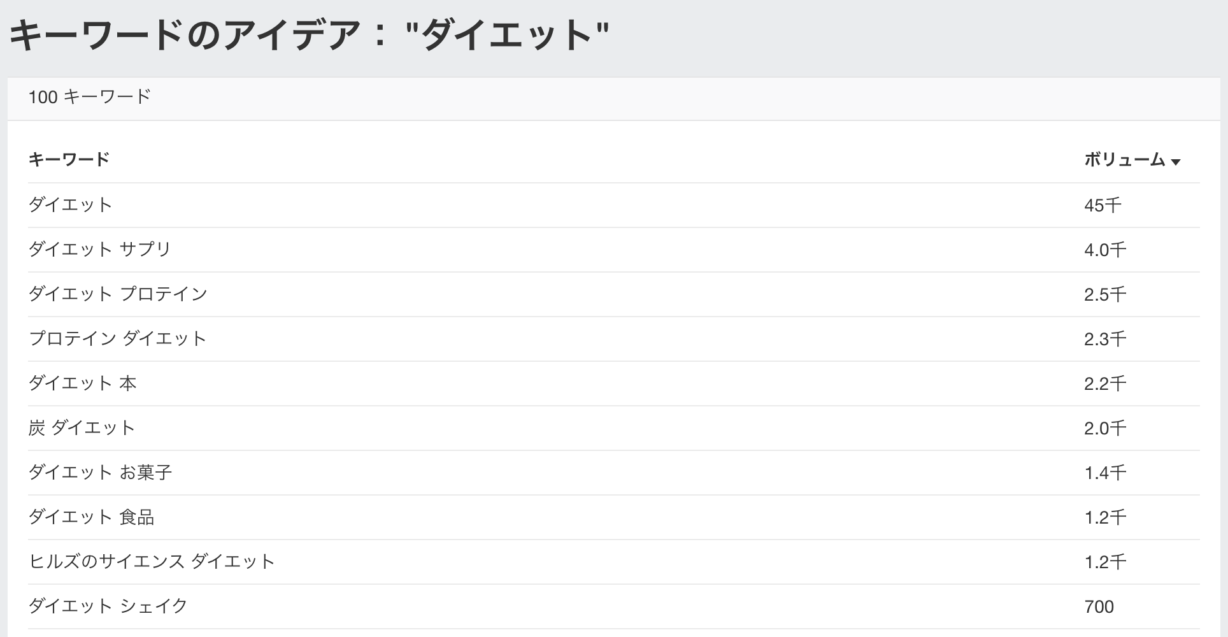Choose the ダイエット 本 keyword
1228x637 pixels.
click(x=83, y=383)
